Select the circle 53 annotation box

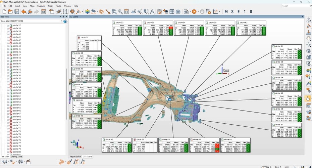(x=173, y=145)
